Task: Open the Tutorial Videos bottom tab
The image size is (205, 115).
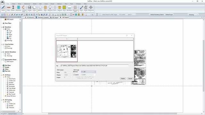Action: 12,114
